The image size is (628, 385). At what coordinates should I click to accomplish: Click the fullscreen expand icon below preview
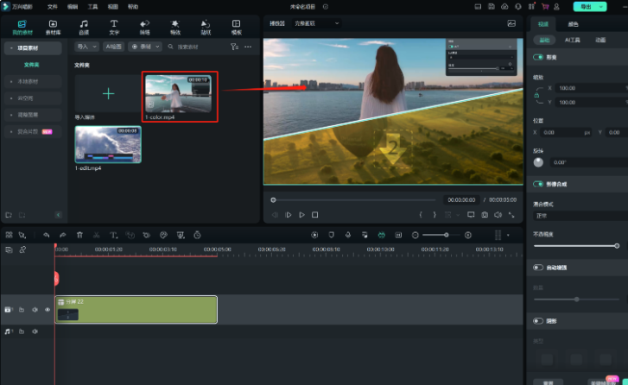[511, 214]
